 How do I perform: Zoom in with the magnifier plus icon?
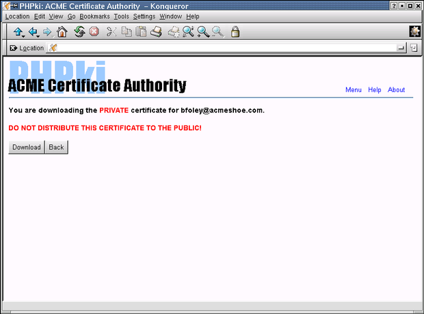click(203, 31)
